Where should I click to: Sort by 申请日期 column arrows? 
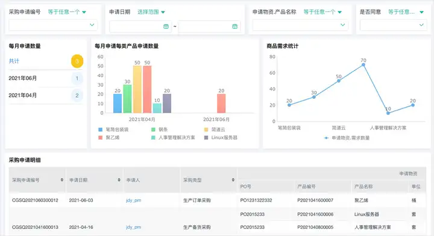coord(119,180)
